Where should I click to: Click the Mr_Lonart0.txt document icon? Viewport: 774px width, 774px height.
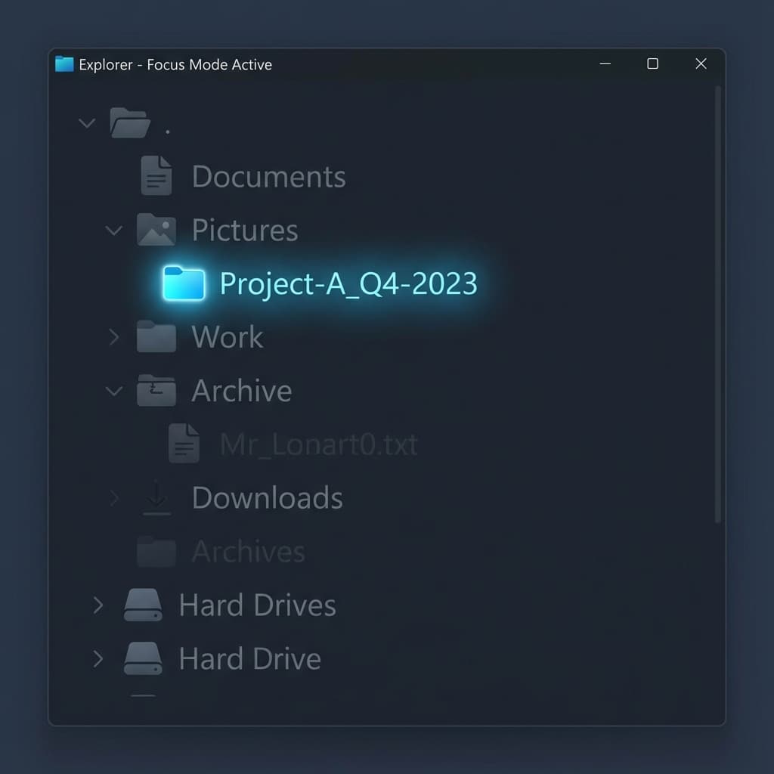(184, 444)
